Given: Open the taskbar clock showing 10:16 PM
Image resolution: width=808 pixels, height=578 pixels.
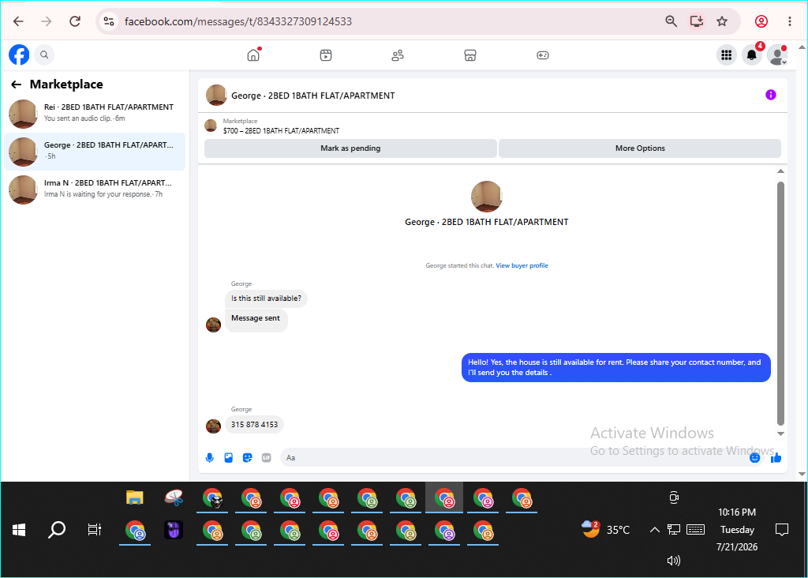Looking at the screenshot, I should (737, 530).
